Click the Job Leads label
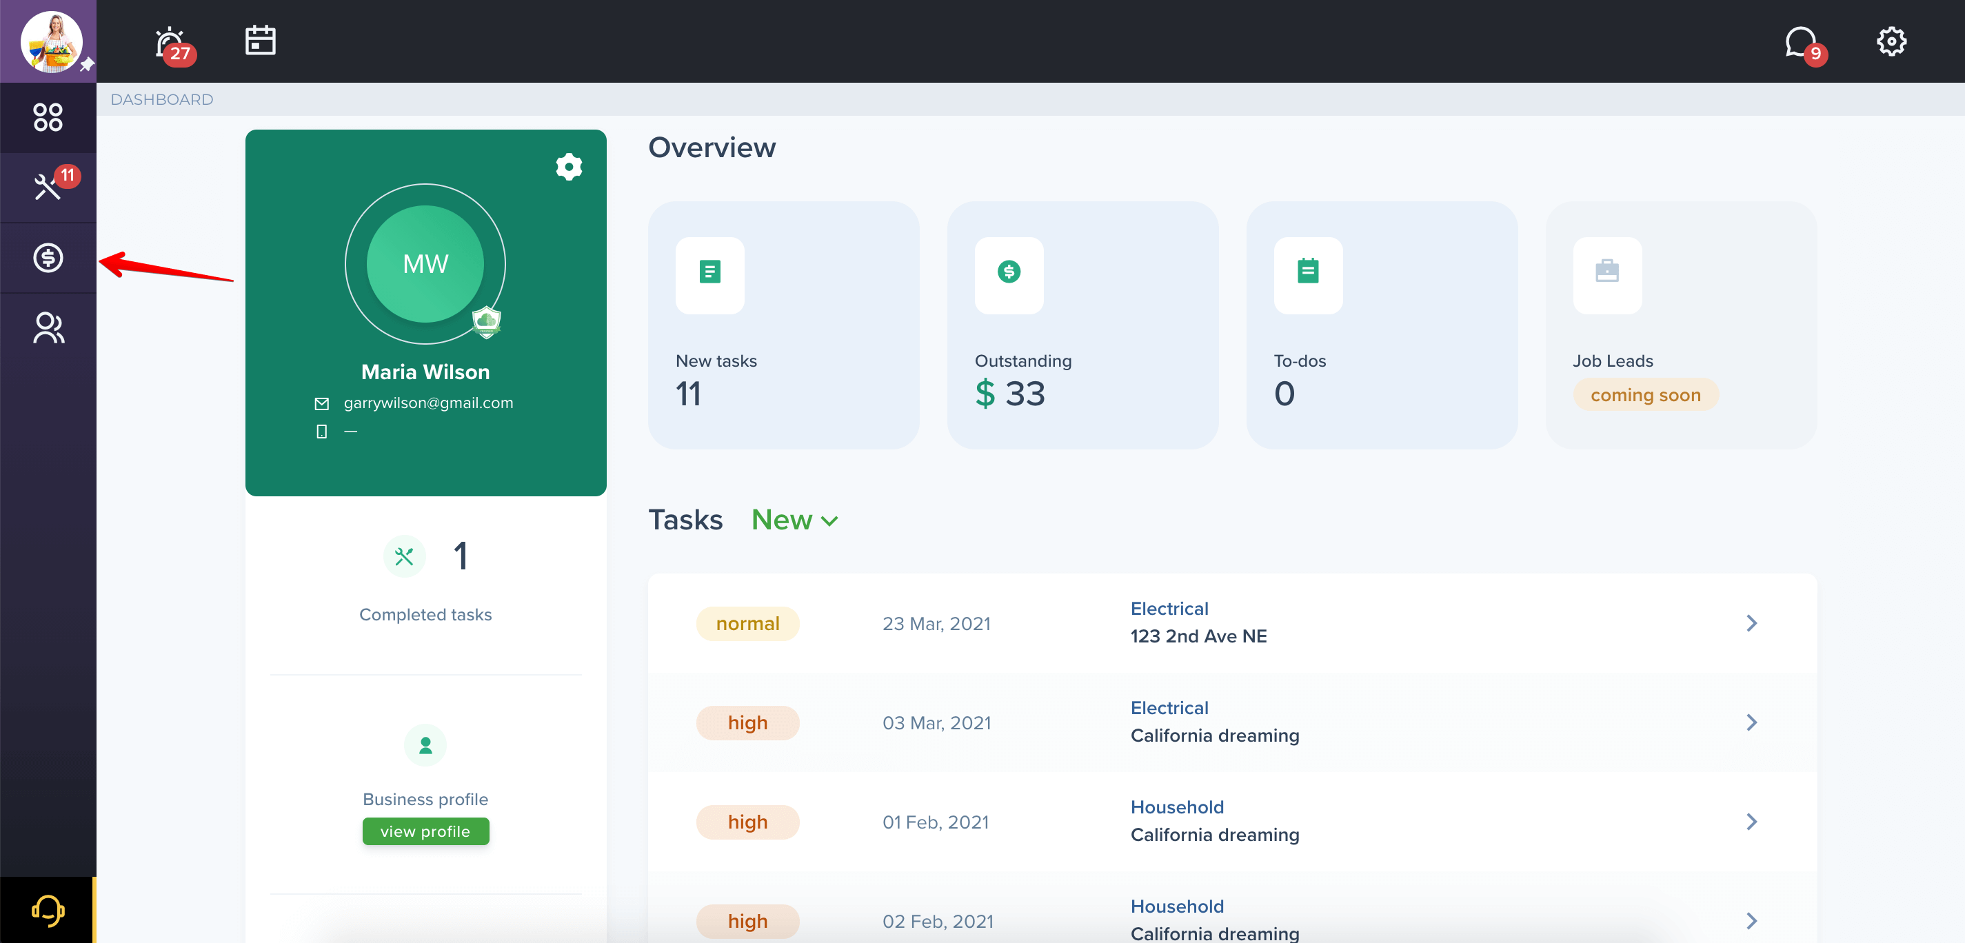This screenshot has width=1965, height=943. 1613,361
